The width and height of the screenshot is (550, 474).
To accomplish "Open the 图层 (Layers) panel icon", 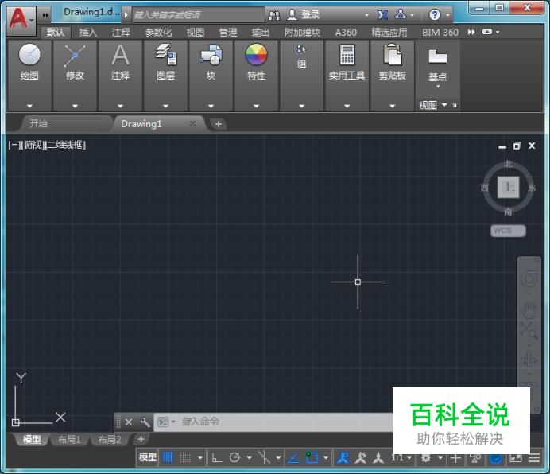I will pyautogui.click(x=165, y=56).
